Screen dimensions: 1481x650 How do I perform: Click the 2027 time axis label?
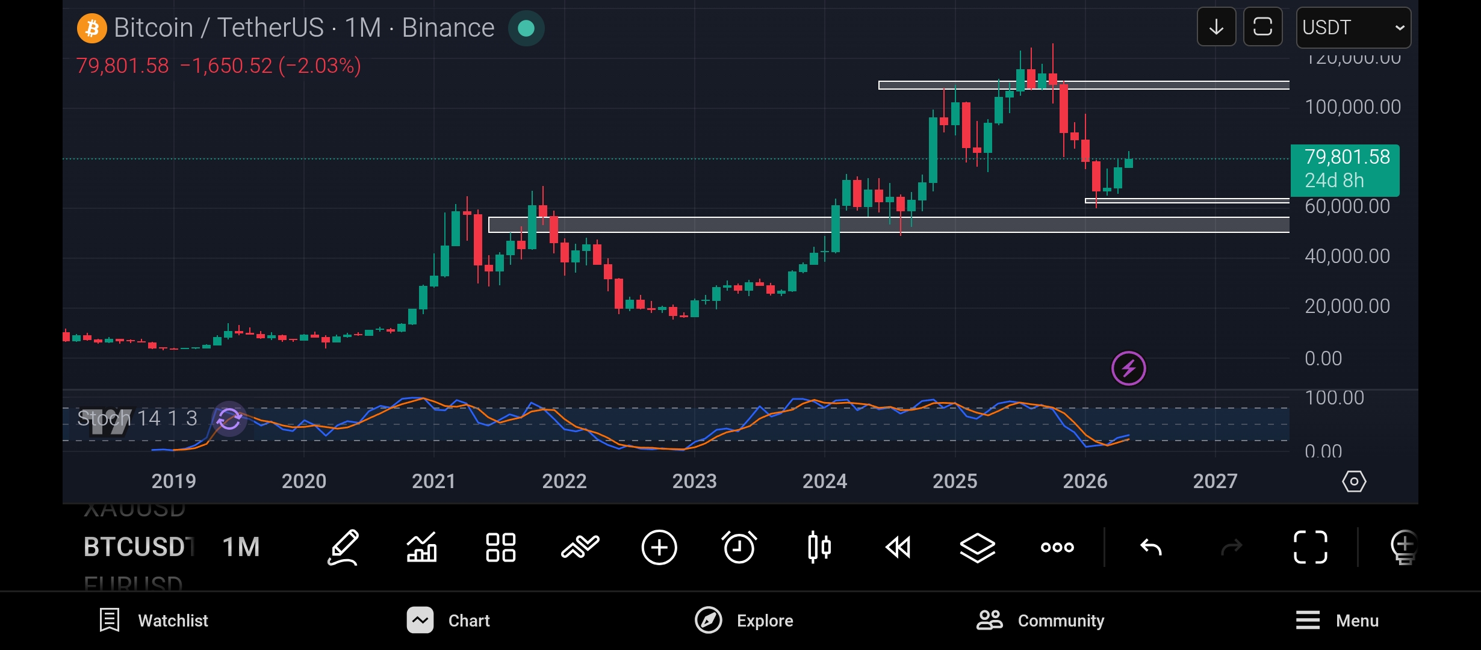tap(1215, 481)
